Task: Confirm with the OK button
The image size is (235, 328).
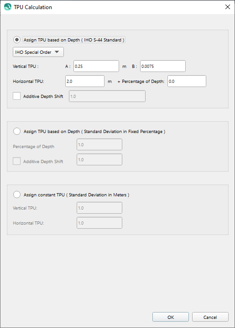Action: pos(171,317)
